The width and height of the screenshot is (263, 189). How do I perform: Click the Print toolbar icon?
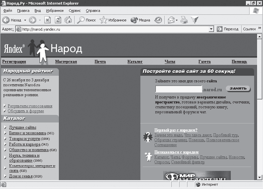184,20
